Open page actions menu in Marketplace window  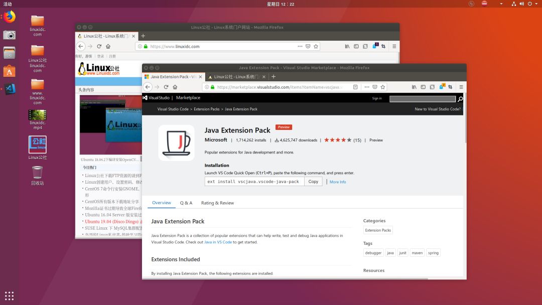coord(367,87)
